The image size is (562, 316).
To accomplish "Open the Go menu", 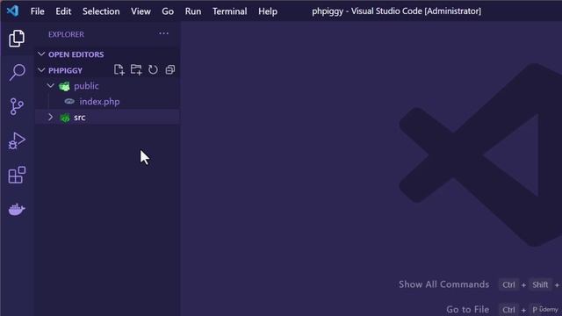I will [x=168, y=11].
